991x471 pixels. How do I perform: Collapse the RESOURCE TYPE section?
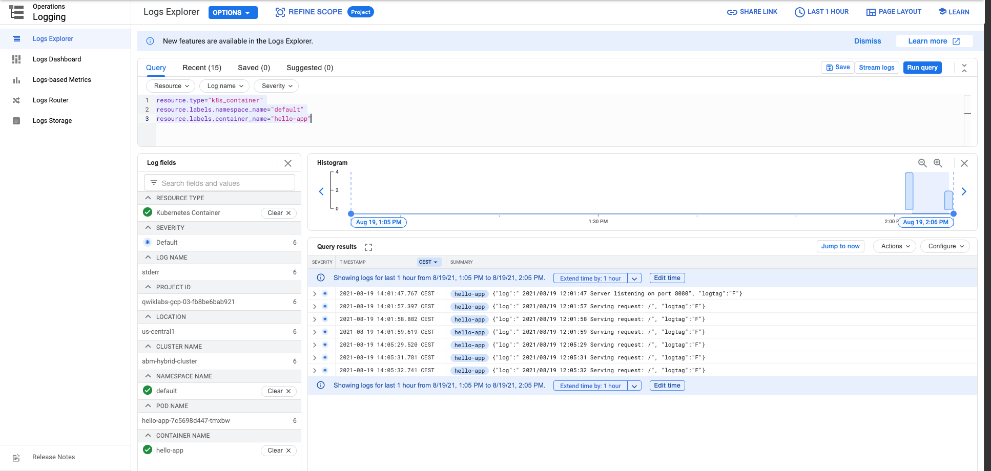pyautogui.click(x=148, y=198)
